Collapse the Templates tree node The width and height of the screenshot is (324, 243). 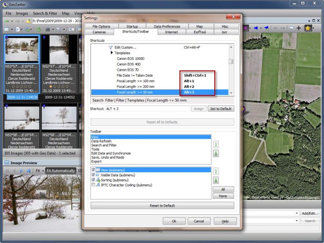pyautogui.click(x=112, y=53)
